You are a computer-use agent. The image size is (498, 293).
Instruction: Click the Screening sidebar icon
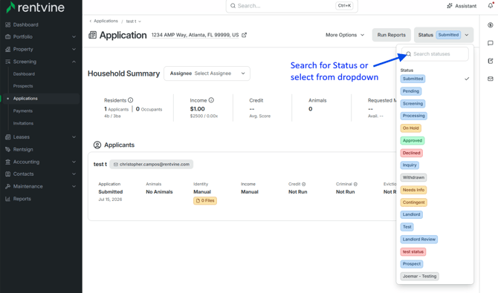[x=8, y=62]
